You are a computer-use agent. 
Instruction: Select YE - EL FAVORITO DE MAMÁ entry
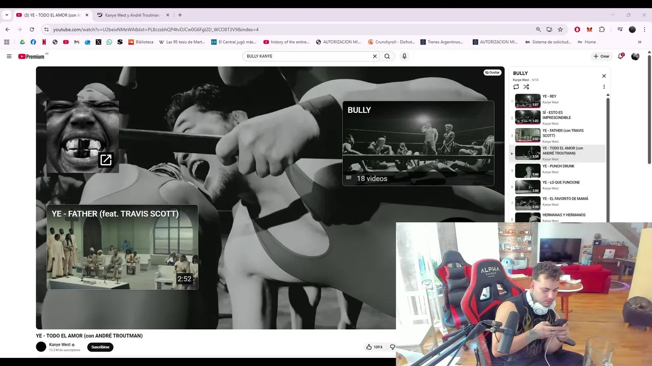click(558, 203)
